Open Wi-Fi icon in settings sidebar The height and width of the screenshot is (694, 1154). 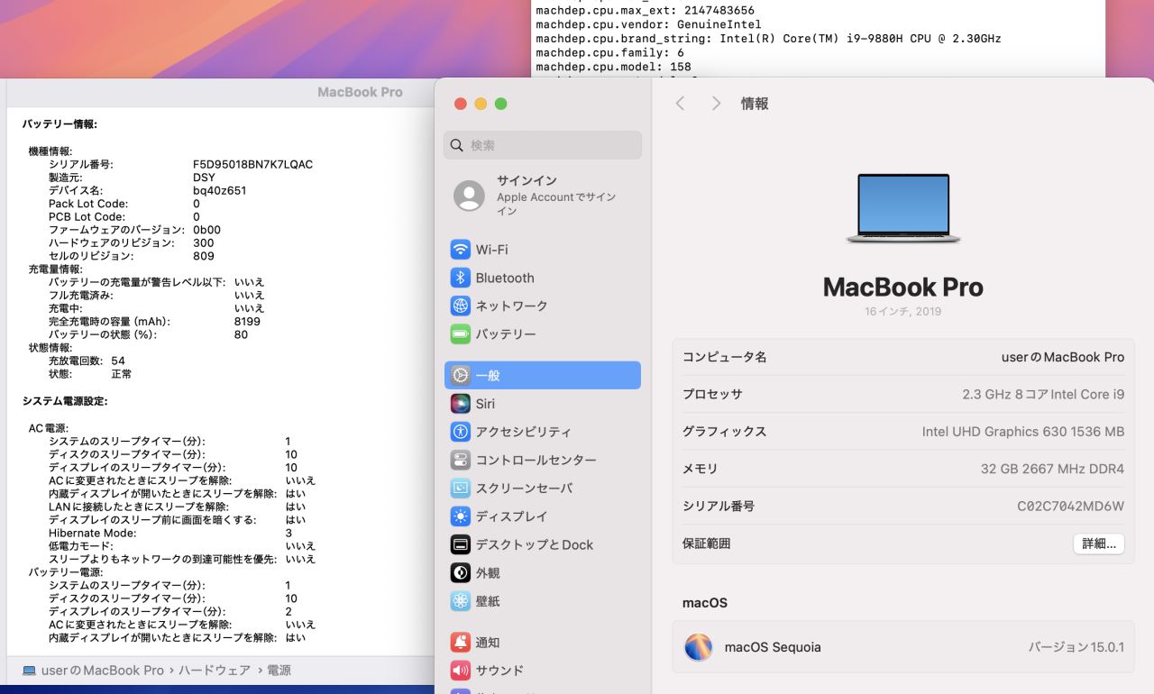(x=461, y=250)
